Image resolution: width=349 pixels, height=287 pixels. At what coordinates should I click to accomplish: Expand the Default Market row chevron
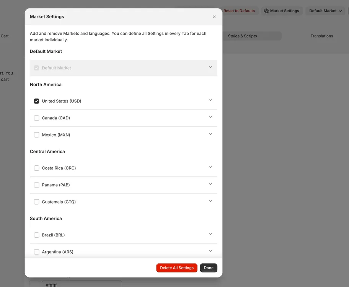point(210,67)
